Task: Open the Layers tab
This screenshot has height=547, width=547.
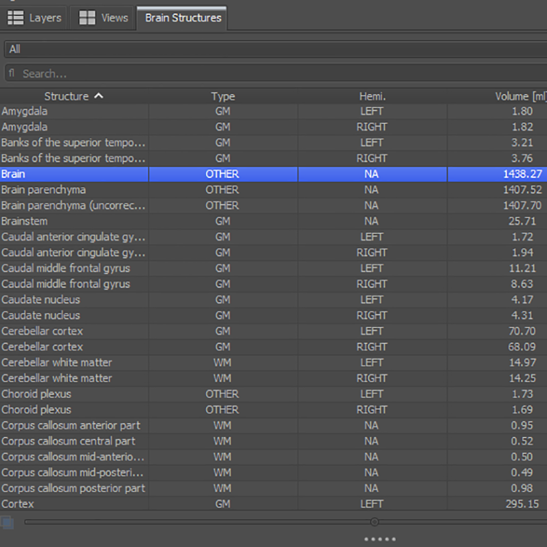Action: coord(34,18)
